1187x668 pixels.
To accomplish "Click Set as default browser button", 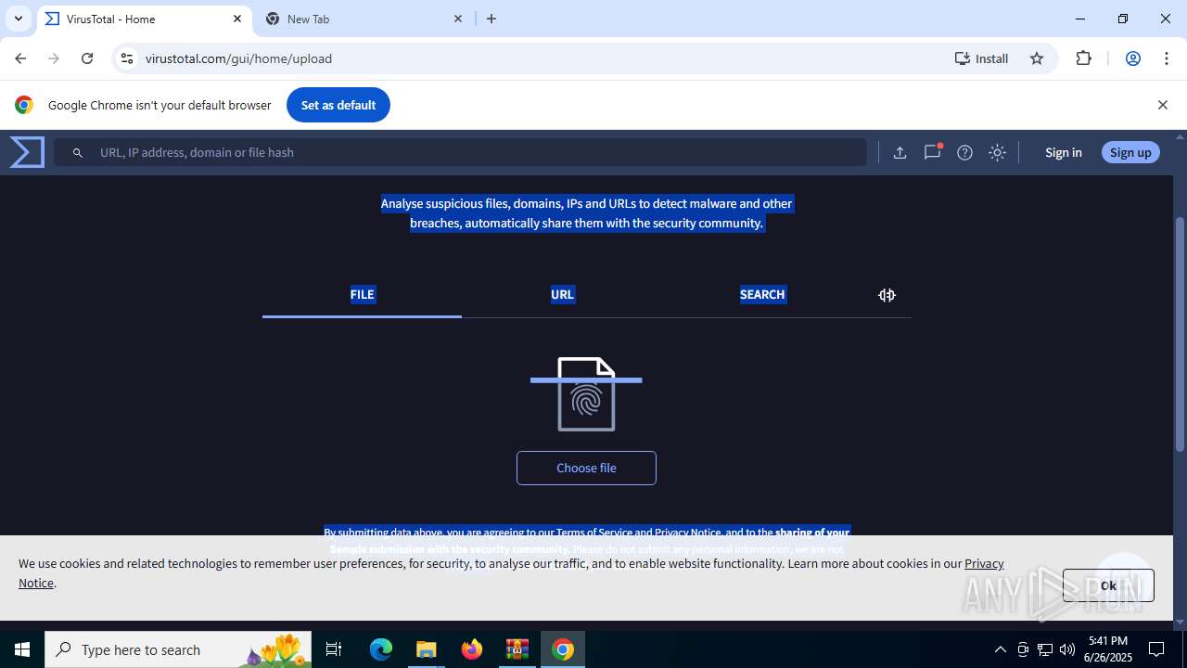I will point(338,105).
